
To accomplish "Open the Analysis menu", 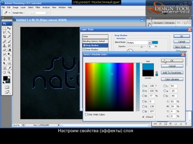I will click(x=46, y=8).
